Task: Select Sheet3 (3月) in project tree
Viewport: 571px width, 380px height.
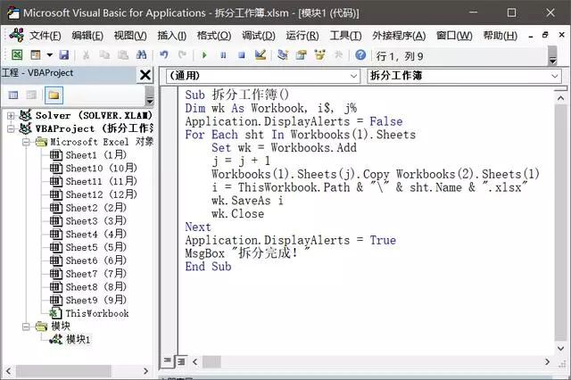Action: (95, 221)
